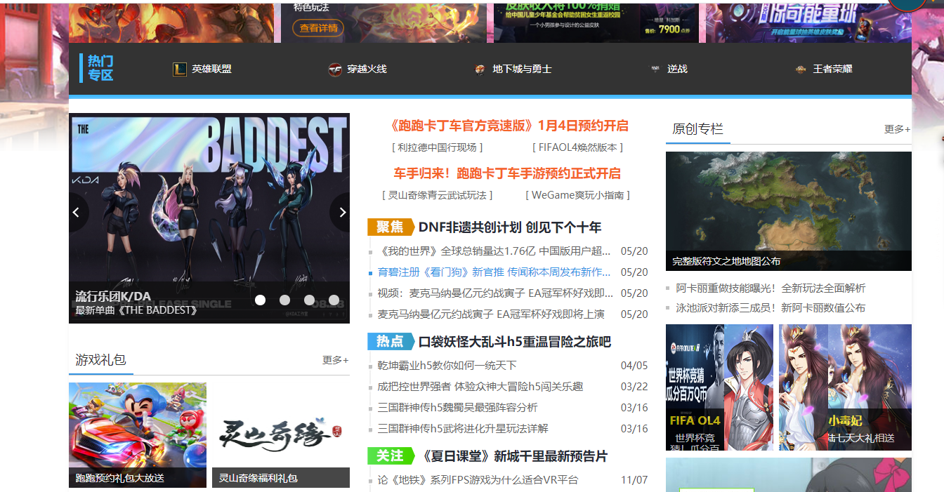Select the third carousel dot

pyautogui.click(x=309, y=300)
